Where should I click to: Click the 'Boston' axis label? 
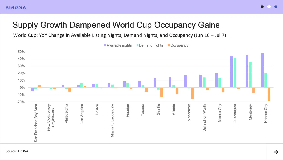[97, 109]
